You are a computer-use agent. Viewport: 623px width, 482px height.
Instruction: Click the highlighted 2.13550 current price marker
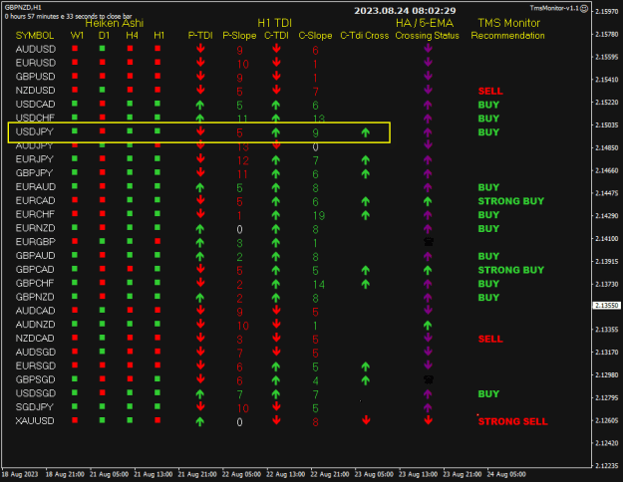coord(606,306)
